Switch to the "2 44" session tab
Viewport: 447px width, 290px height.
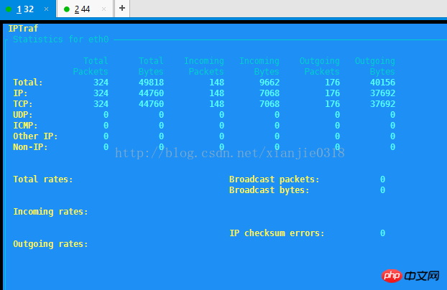(83, 9)
